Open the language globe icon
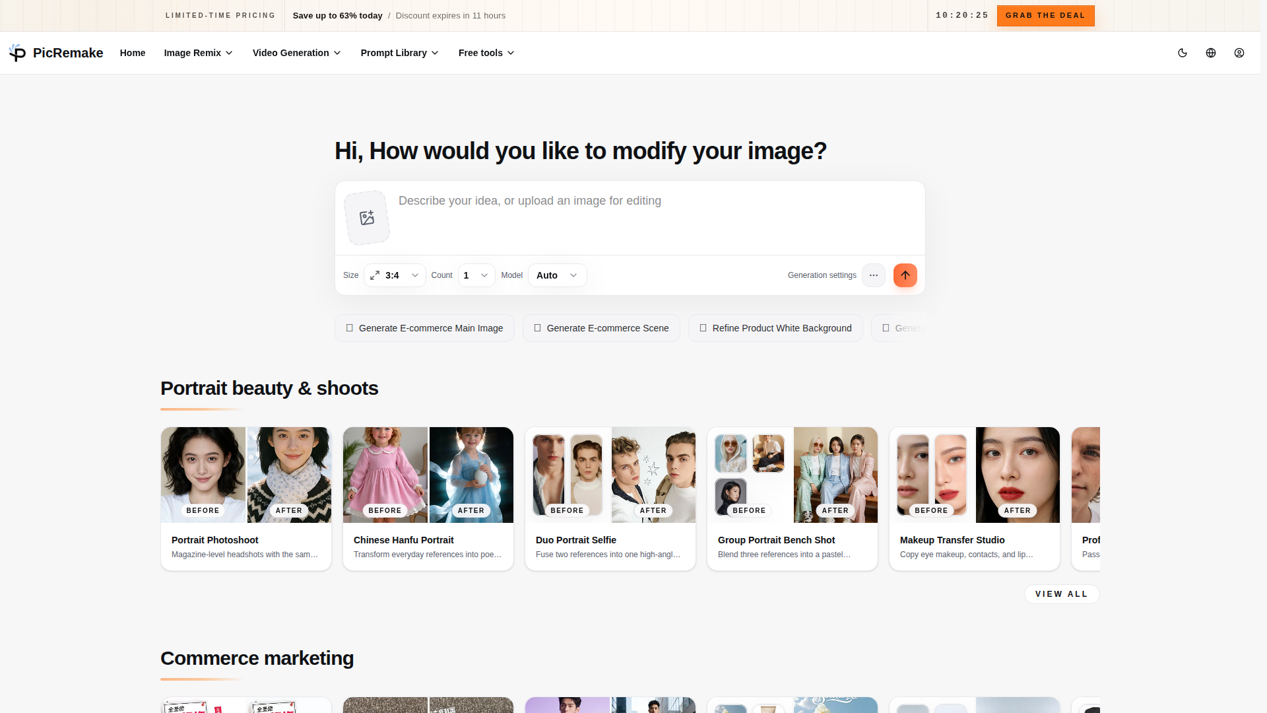The width and height of the screenshot is (1267, 713). 1210,53
